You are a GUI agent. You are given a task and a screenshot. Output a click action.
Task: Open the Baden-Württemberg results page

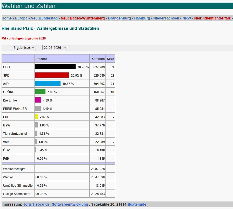tap(83, 18)
